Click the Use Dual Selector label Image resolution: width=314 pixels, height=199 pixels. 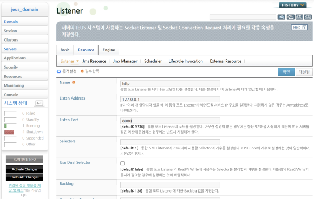point(75,162)
